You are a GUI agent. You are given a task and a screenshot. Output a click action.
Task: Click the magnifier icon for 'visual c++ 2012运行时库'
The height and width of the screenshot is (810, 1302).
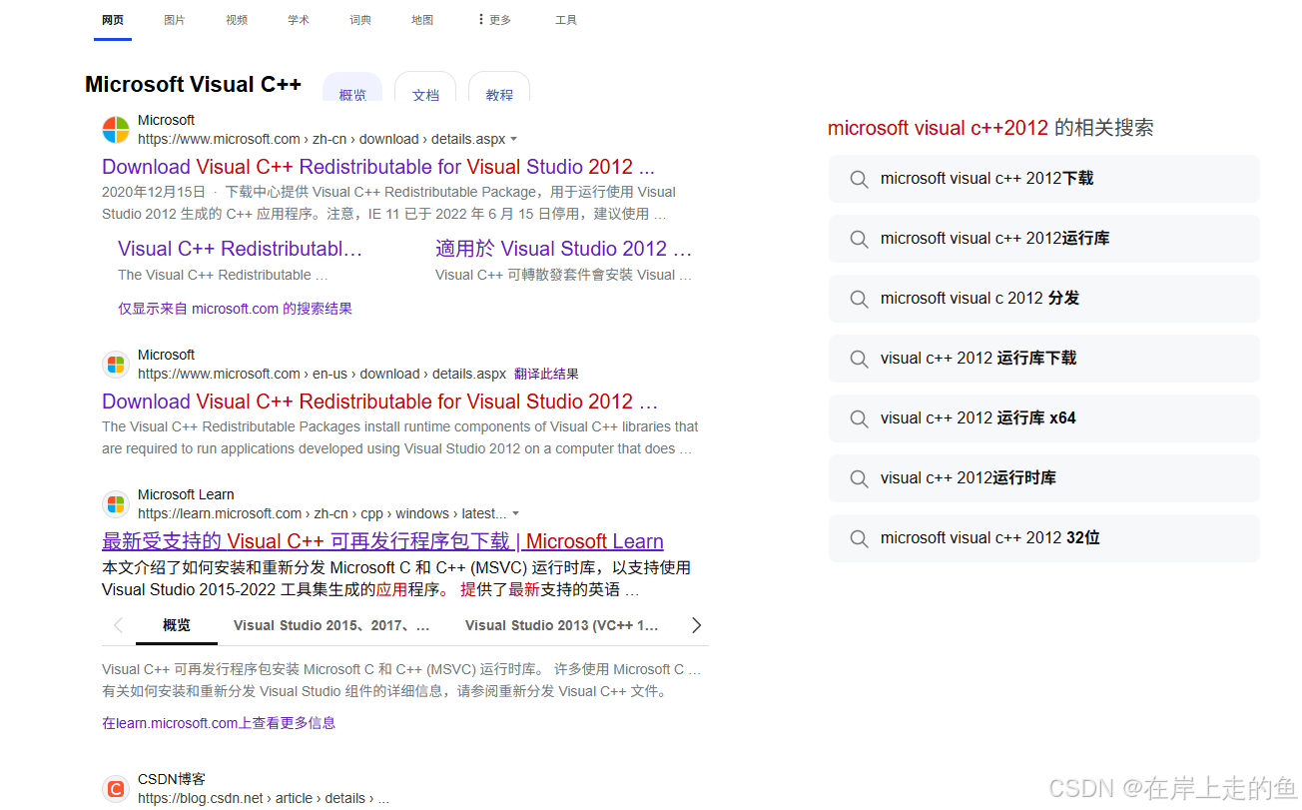tap(859, 478)
